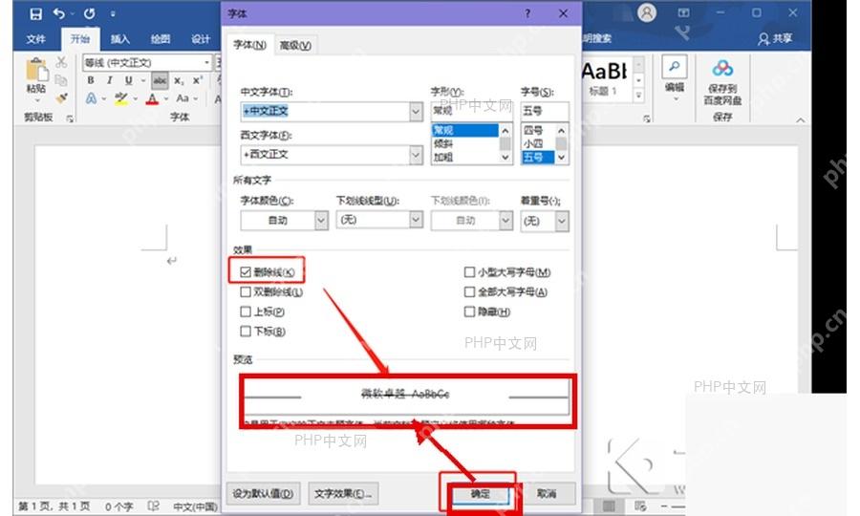The height and width of the screenshot is (516, 860).
Task: Expand the styles gallery more arrow
Action: coord(638,96)
